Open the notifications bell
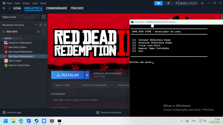Screen dimensions: 223x125 [168, 3]
